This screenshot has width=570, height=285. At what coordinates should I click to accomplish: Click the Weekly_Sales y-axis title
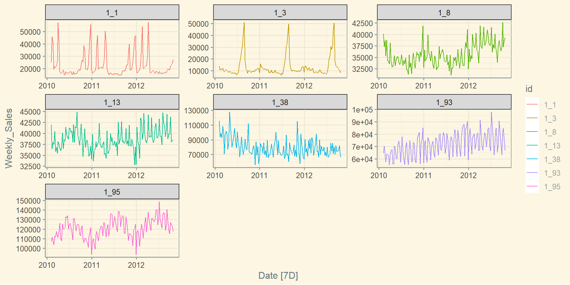click(9, 138)
